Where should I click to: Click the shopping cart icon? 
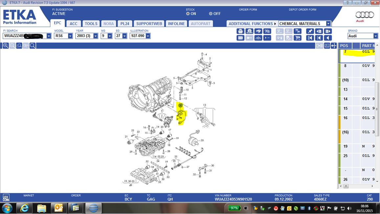[298, 38]
